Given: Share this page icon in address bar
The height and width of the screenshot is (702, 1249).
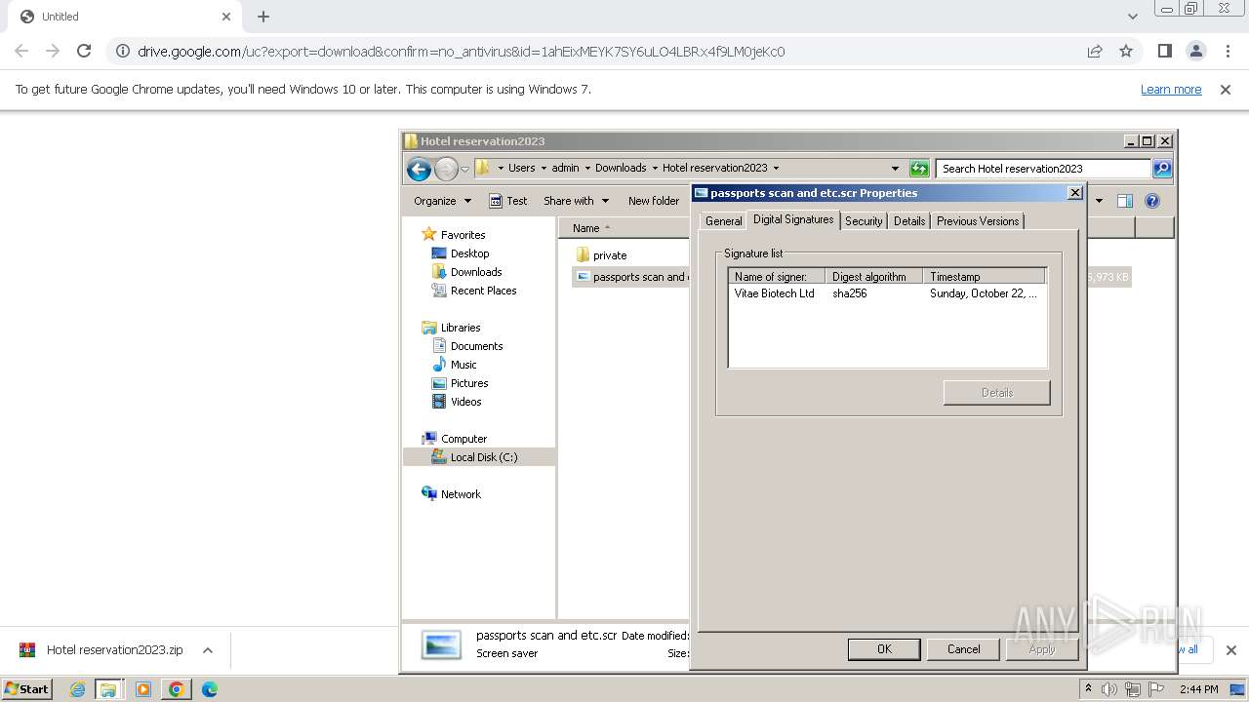Looking at the screenshot, I should 1095,51.
